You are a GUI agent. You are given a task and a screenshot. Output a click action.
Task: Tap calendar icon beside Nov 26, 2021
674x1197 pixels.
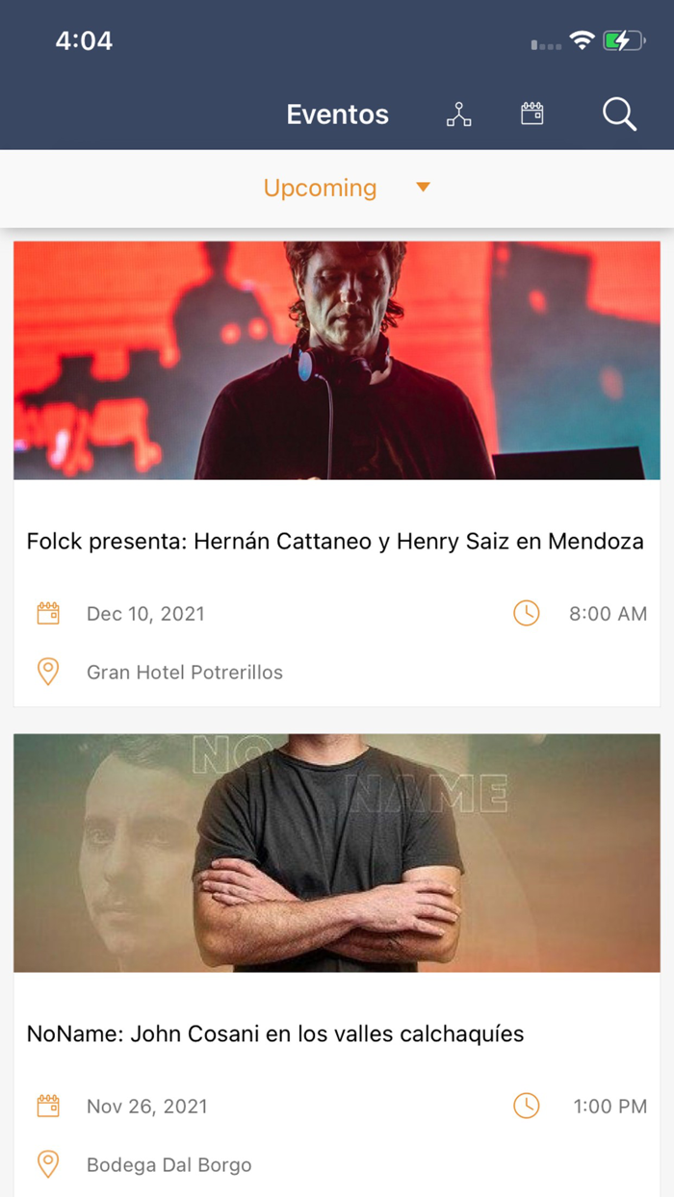point(48,1106)
